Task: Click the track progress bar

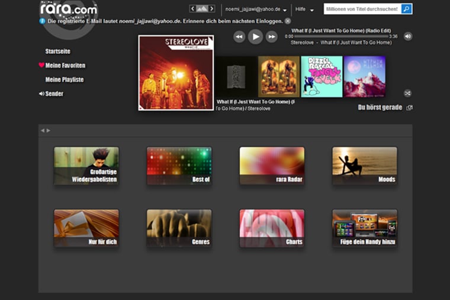Action: point(340,37)
